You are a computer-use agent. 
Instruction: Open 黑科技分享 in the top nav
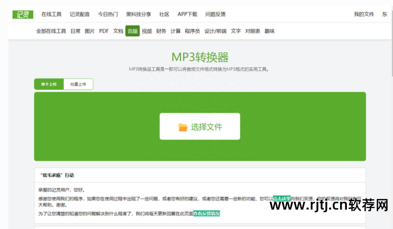pos(139,14)
